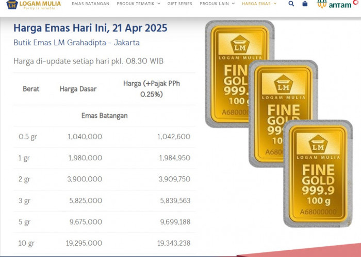Image resolution: width=361 pixels, height=257 pixels.
Task: Click the Berat column header
Action: point(31,89)
